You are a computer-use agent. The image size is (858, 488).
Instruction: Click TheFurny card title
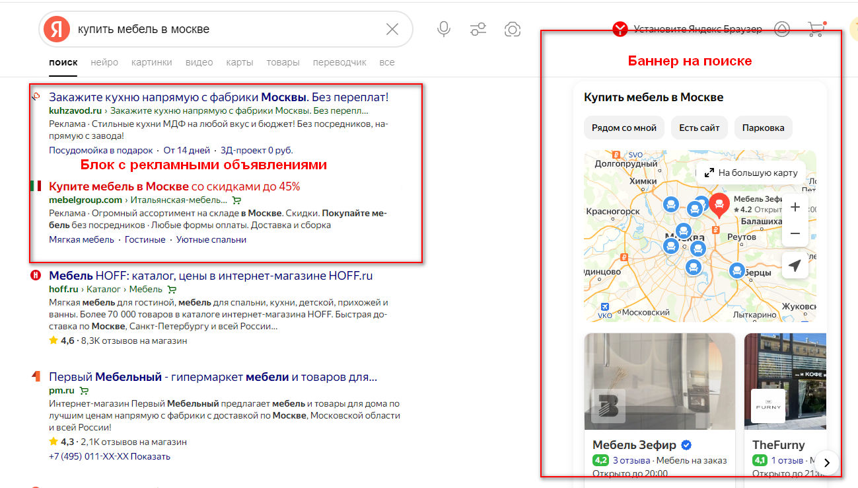(779, 445)
